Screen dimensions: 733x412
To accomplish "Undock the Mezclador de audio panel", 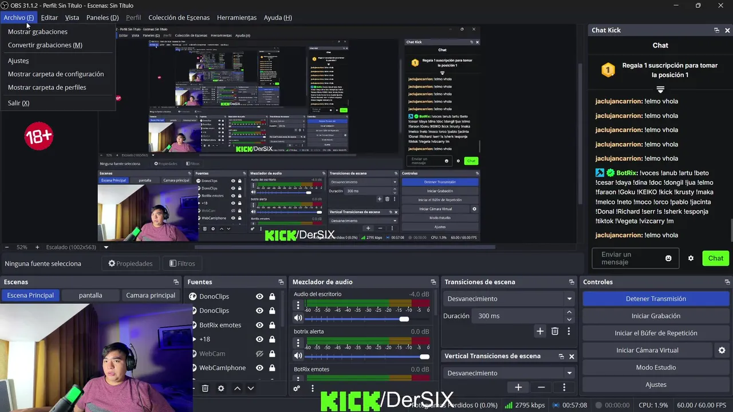I will tap(432, 282).
